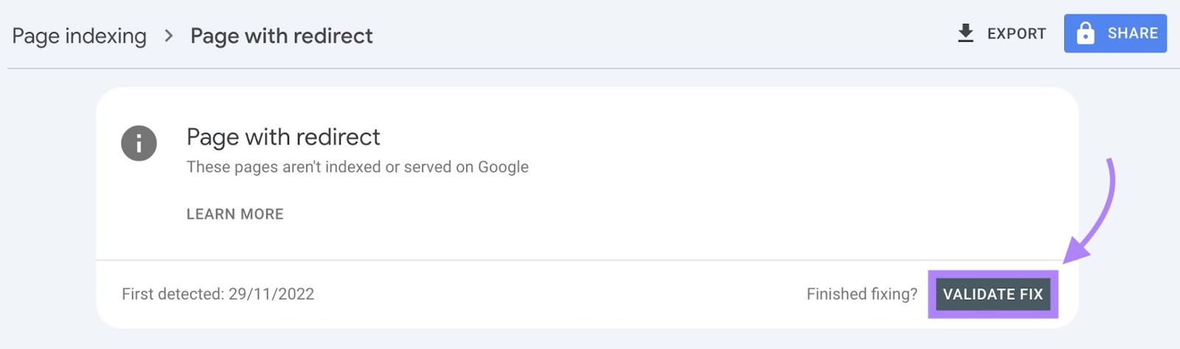Open the LEARN MORE link
The image size is (1180, 349).
(235, 214)
